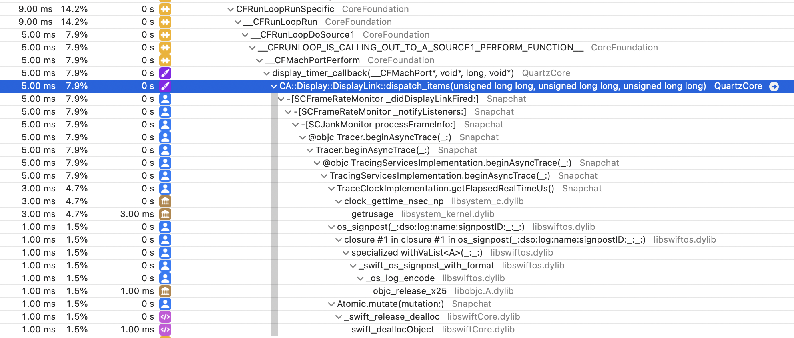Click the system library icon beside objc_release_x25
794x338 pixels.
click(x=165, y=291)
